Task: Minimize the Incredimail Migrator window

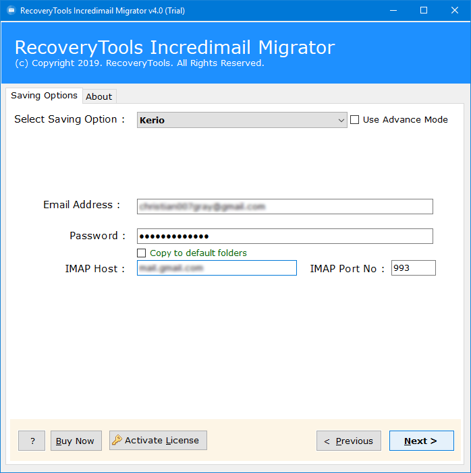Action: coord(393,11)
